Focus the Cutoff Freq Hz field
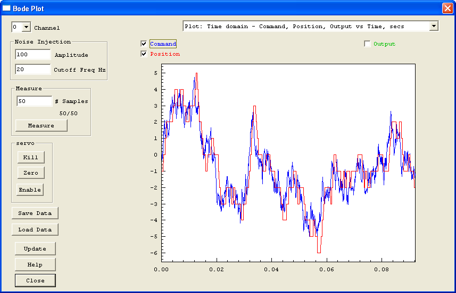 [x=32, y=70]
